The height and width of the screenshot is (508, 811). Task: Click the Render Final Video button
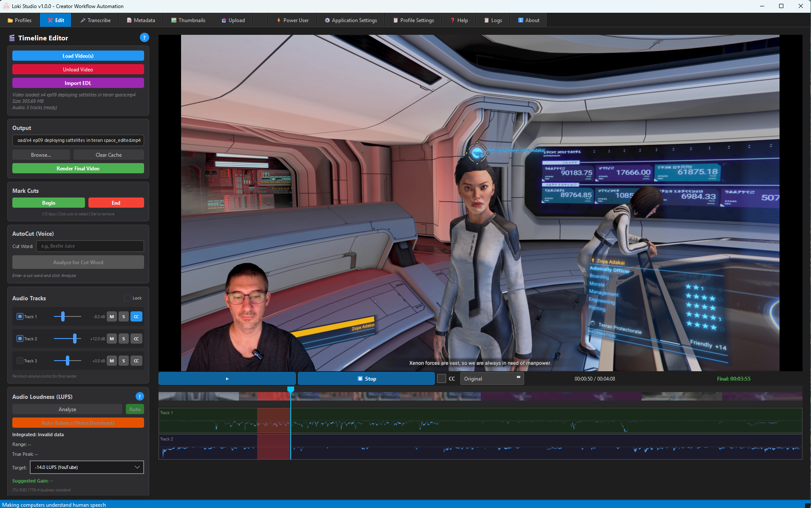[78, 168]
